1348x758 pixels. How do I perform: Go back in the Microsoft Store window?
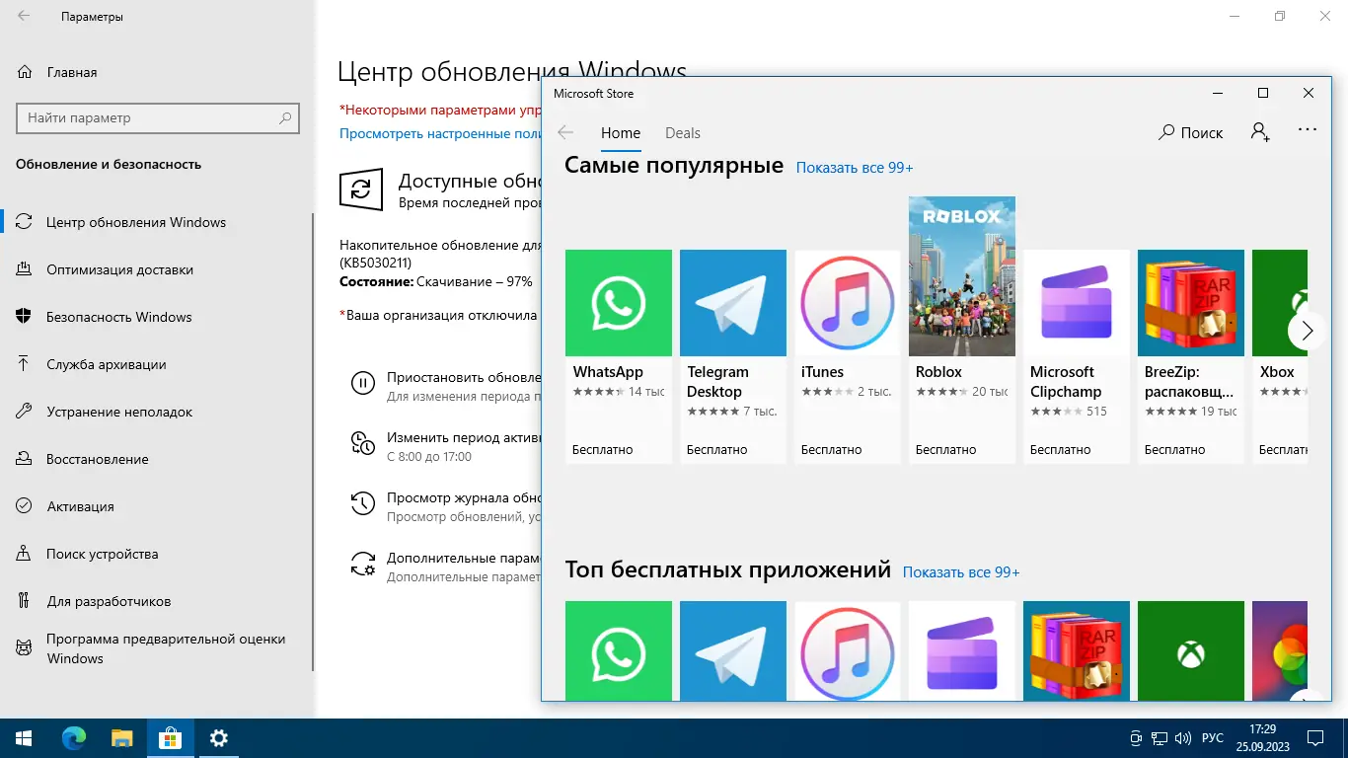point(565,132)
